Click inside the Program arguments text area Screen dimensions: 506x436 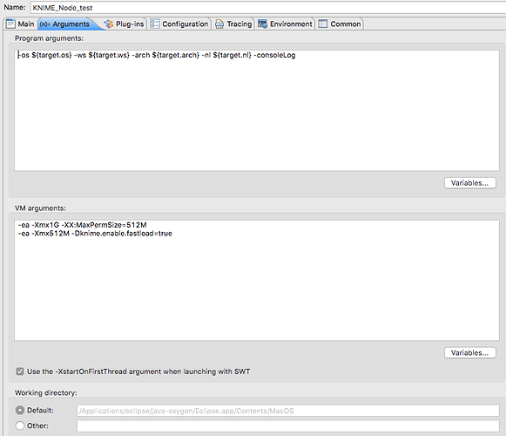(x=257, y=111)
